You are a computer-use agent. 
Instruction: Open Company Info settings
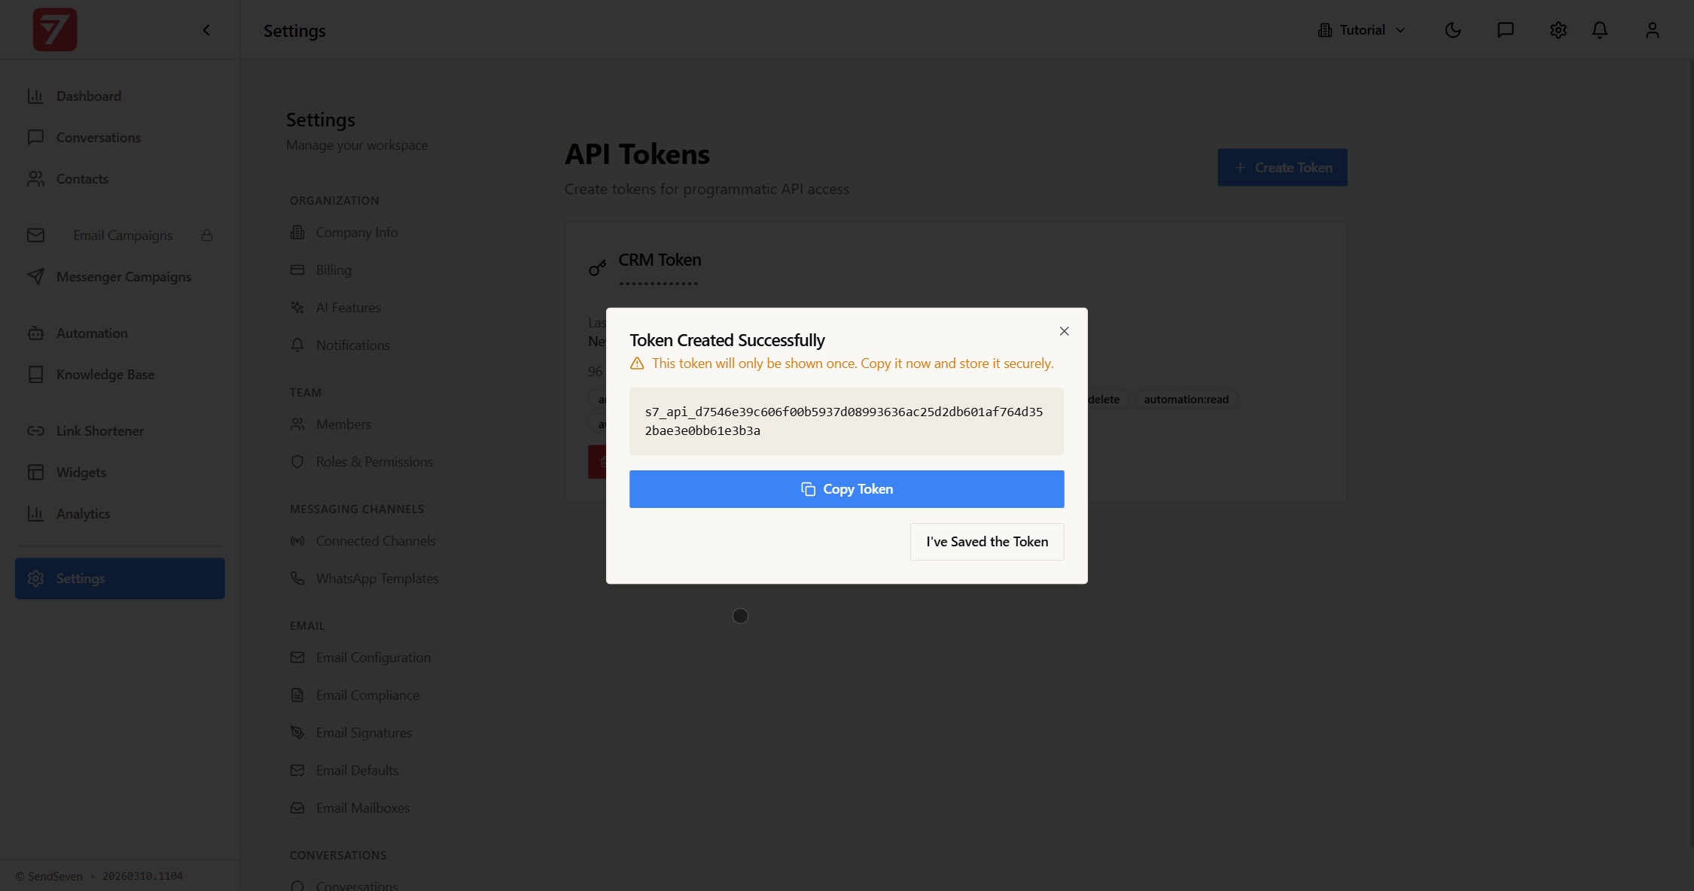(384, 233)
